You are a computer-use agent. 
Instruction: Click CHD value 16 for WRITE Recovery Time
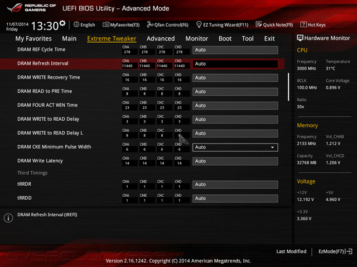pos(180,80)
